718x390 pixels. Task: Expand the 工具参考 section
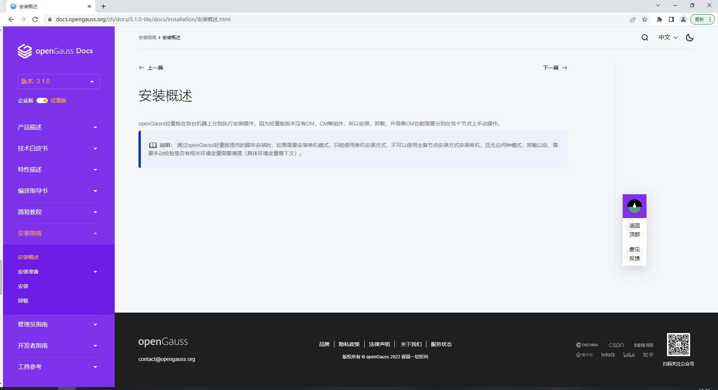59,367
